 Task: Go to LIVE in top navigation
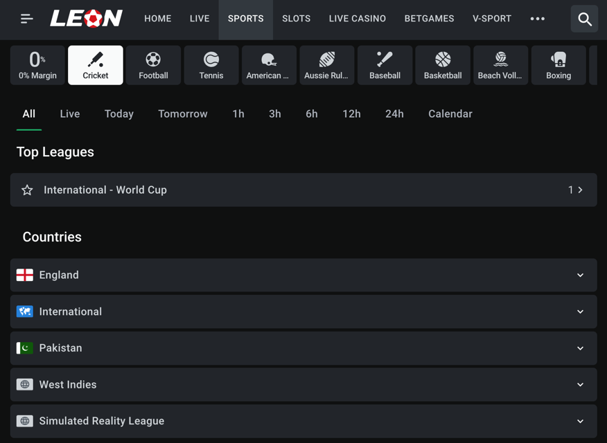tap(200, 19)
